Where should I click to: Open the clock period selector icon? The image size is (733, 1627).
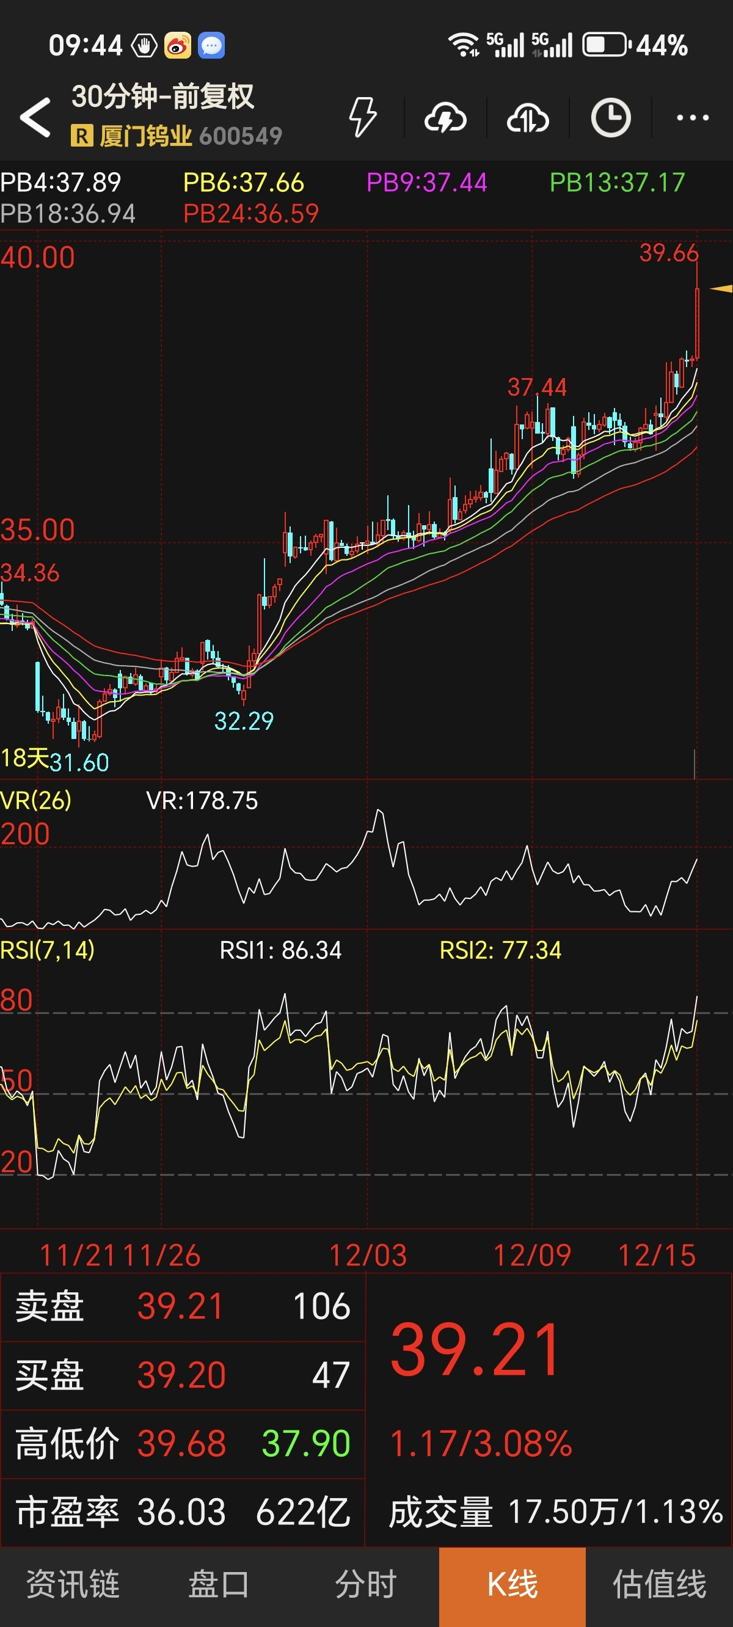coord(610,117)
